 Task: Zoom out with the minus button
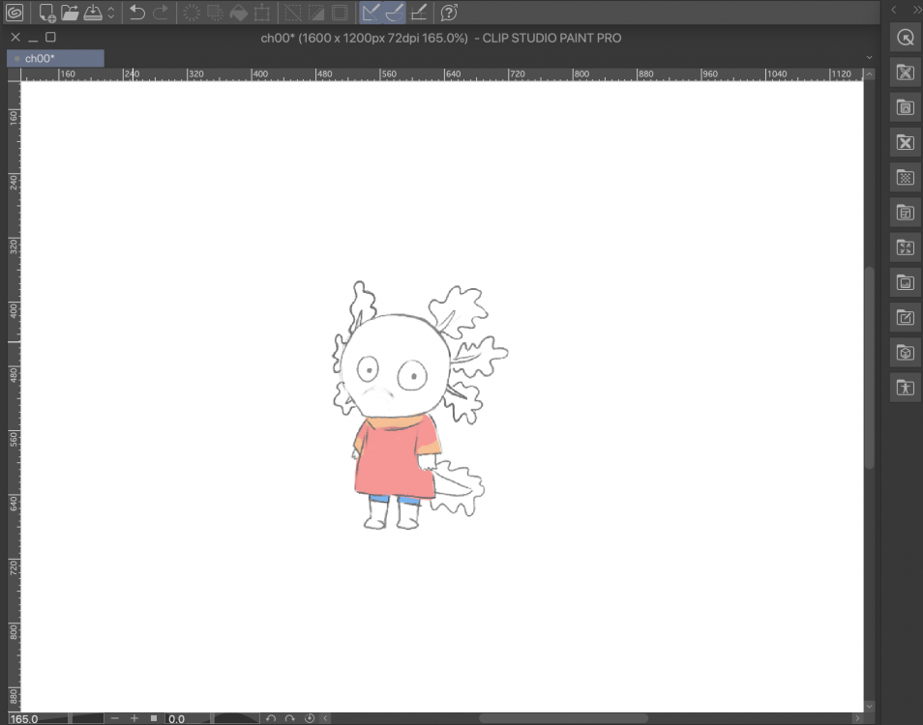pos(115,718)
